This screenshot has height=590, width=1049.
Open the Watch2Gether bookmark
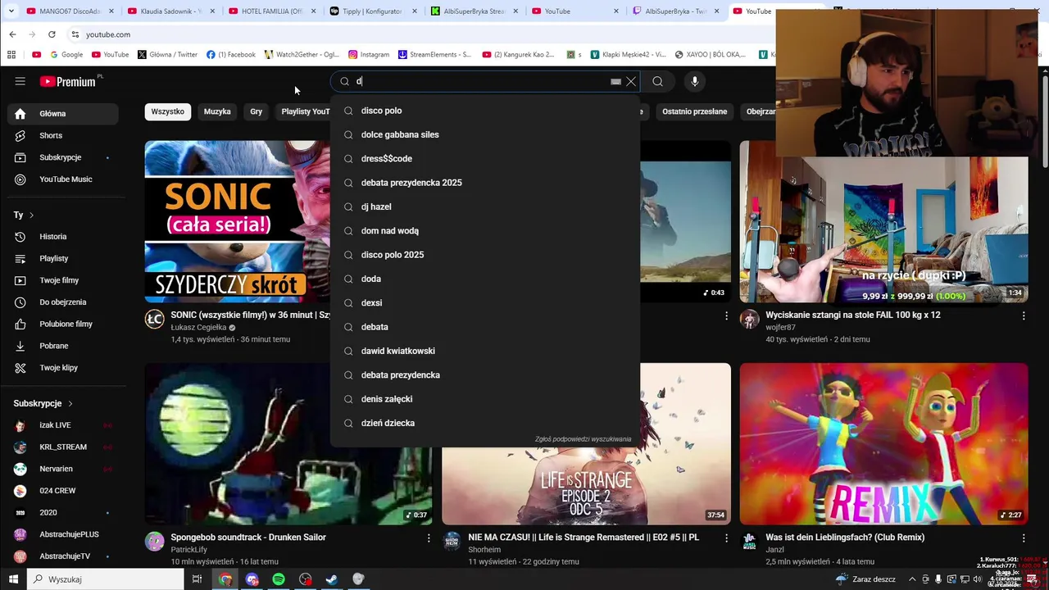pos(302,55)
